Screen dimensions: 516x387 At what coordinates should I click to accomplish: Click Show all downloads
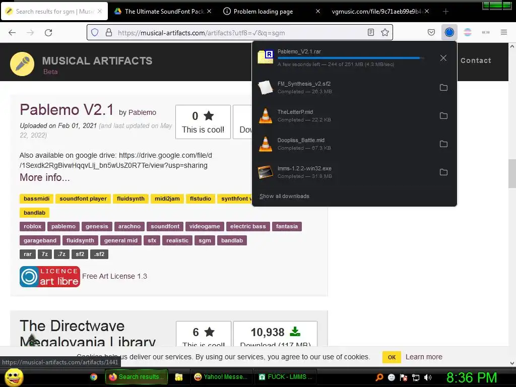(x=284, y=196)
